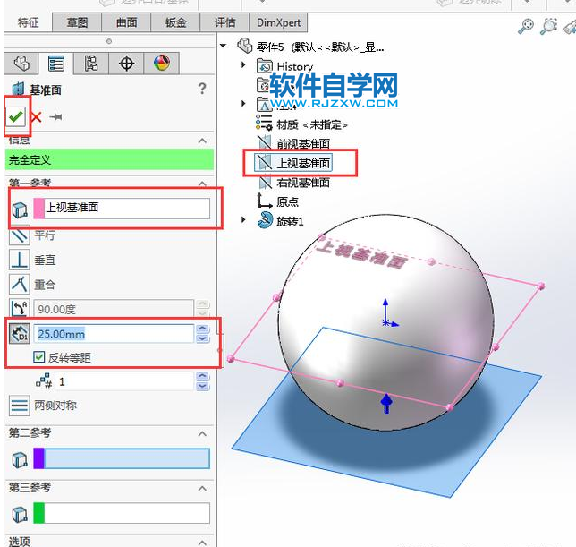Click the first reference selection box icon

click(20, 209)
